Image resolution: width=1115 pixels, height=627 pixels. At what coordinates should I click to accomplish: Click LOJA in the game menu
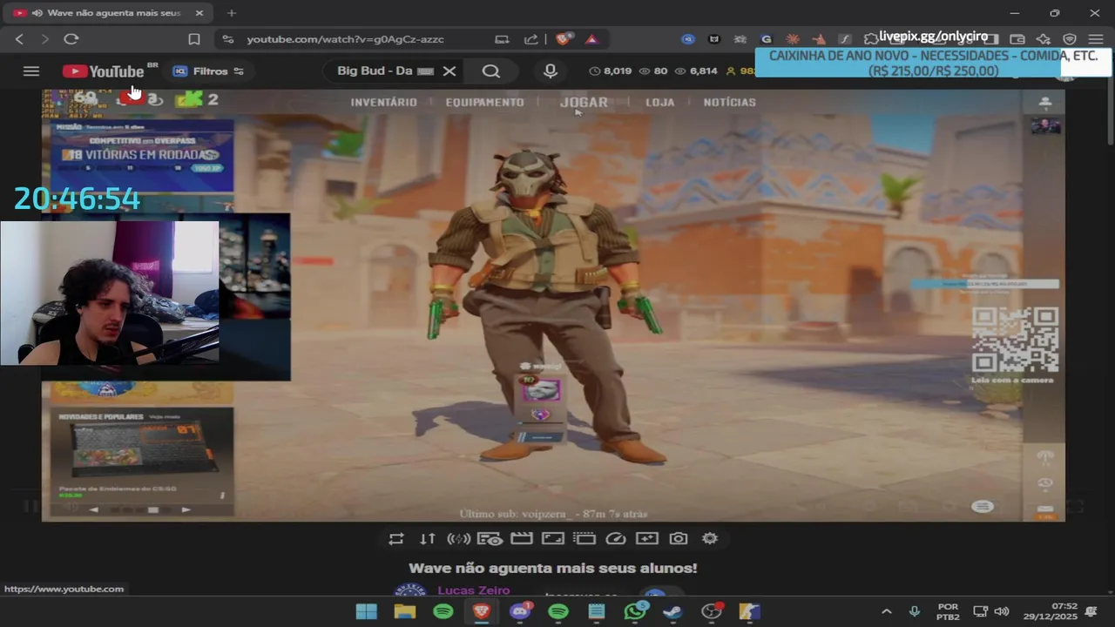(659, 102)
